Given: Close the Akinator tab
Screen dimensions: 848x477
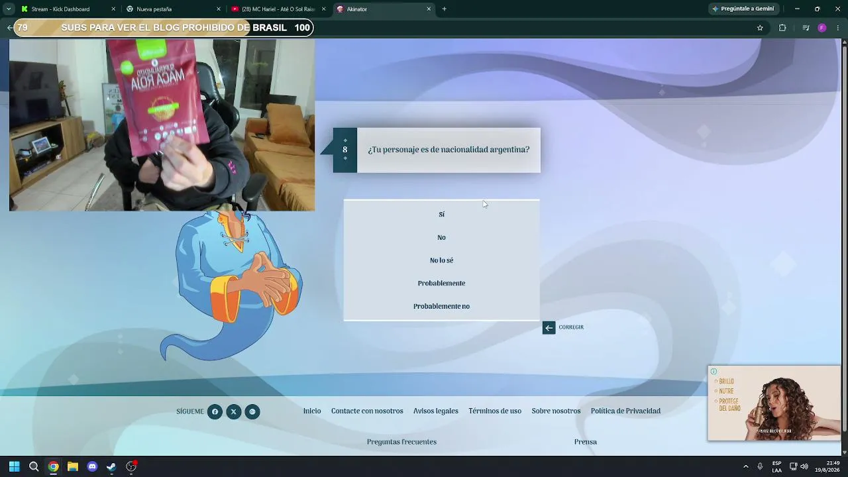Looking at the screenshot, I should (429, 9).
